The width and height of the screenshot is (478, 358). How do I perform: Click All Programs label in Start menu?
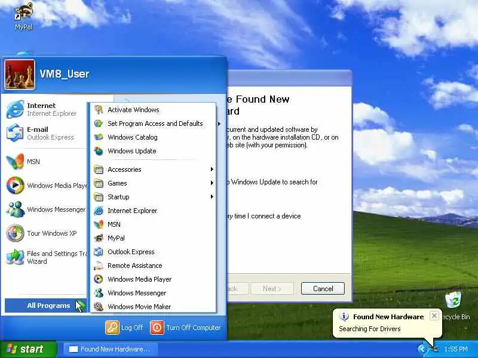coord(48,305)
